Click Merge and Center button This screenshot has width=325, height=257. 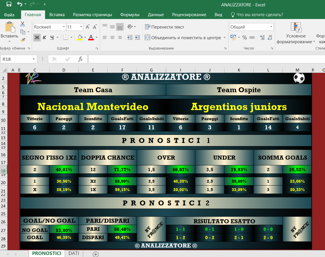click(183, 37)
